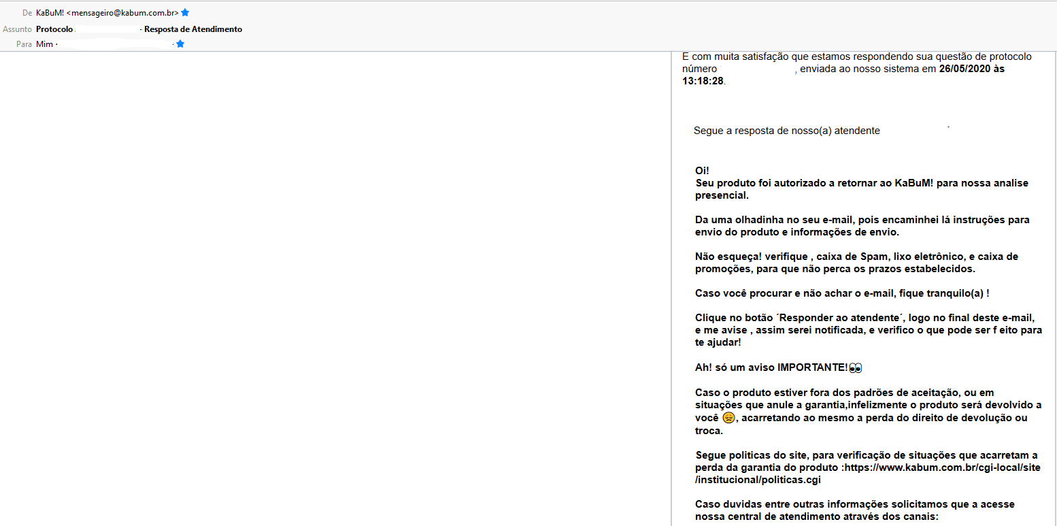The image size is (1057, 526).
Task: Click the timestamp '13:18:28'
Action: [703, 81]
